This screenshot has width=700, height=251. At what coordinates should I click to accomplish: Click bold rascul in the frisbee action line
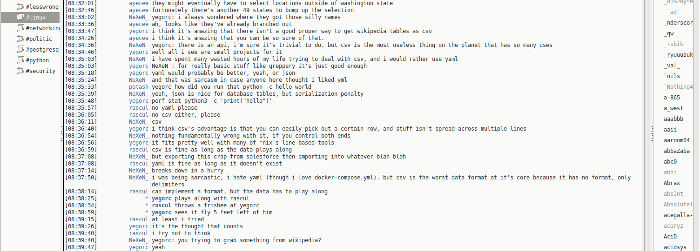pos(162,205)
